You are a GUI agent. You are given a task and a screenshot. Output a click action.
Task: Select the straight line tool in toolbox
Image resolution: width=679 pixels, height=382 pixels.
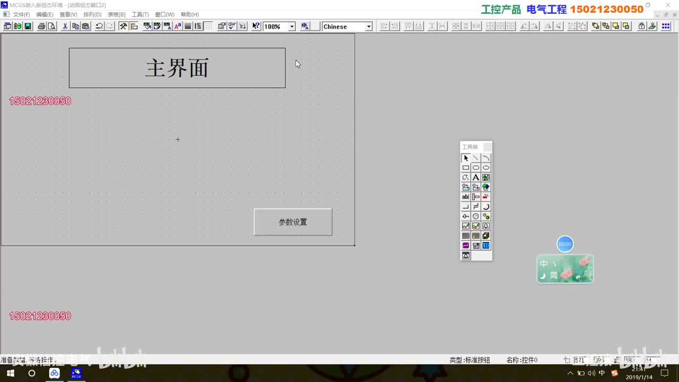pos(476,158)
